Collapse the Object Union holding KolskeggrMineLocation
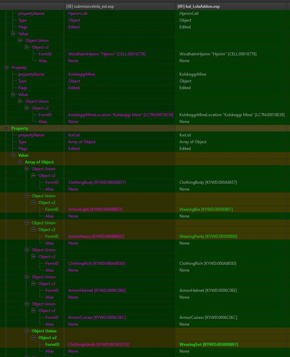 20,101
